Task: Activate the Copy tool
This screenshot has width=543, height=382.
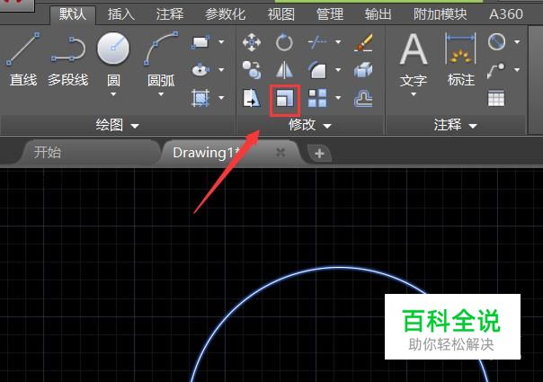Action: [252, 69]
